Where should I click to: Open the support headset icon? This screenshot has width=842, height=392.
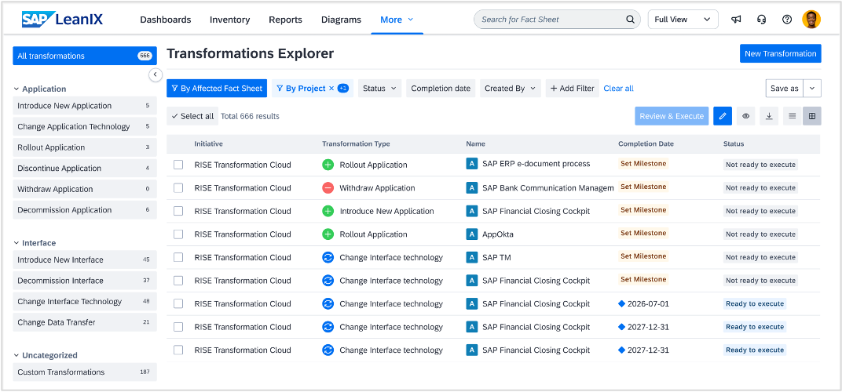point(761,20)
